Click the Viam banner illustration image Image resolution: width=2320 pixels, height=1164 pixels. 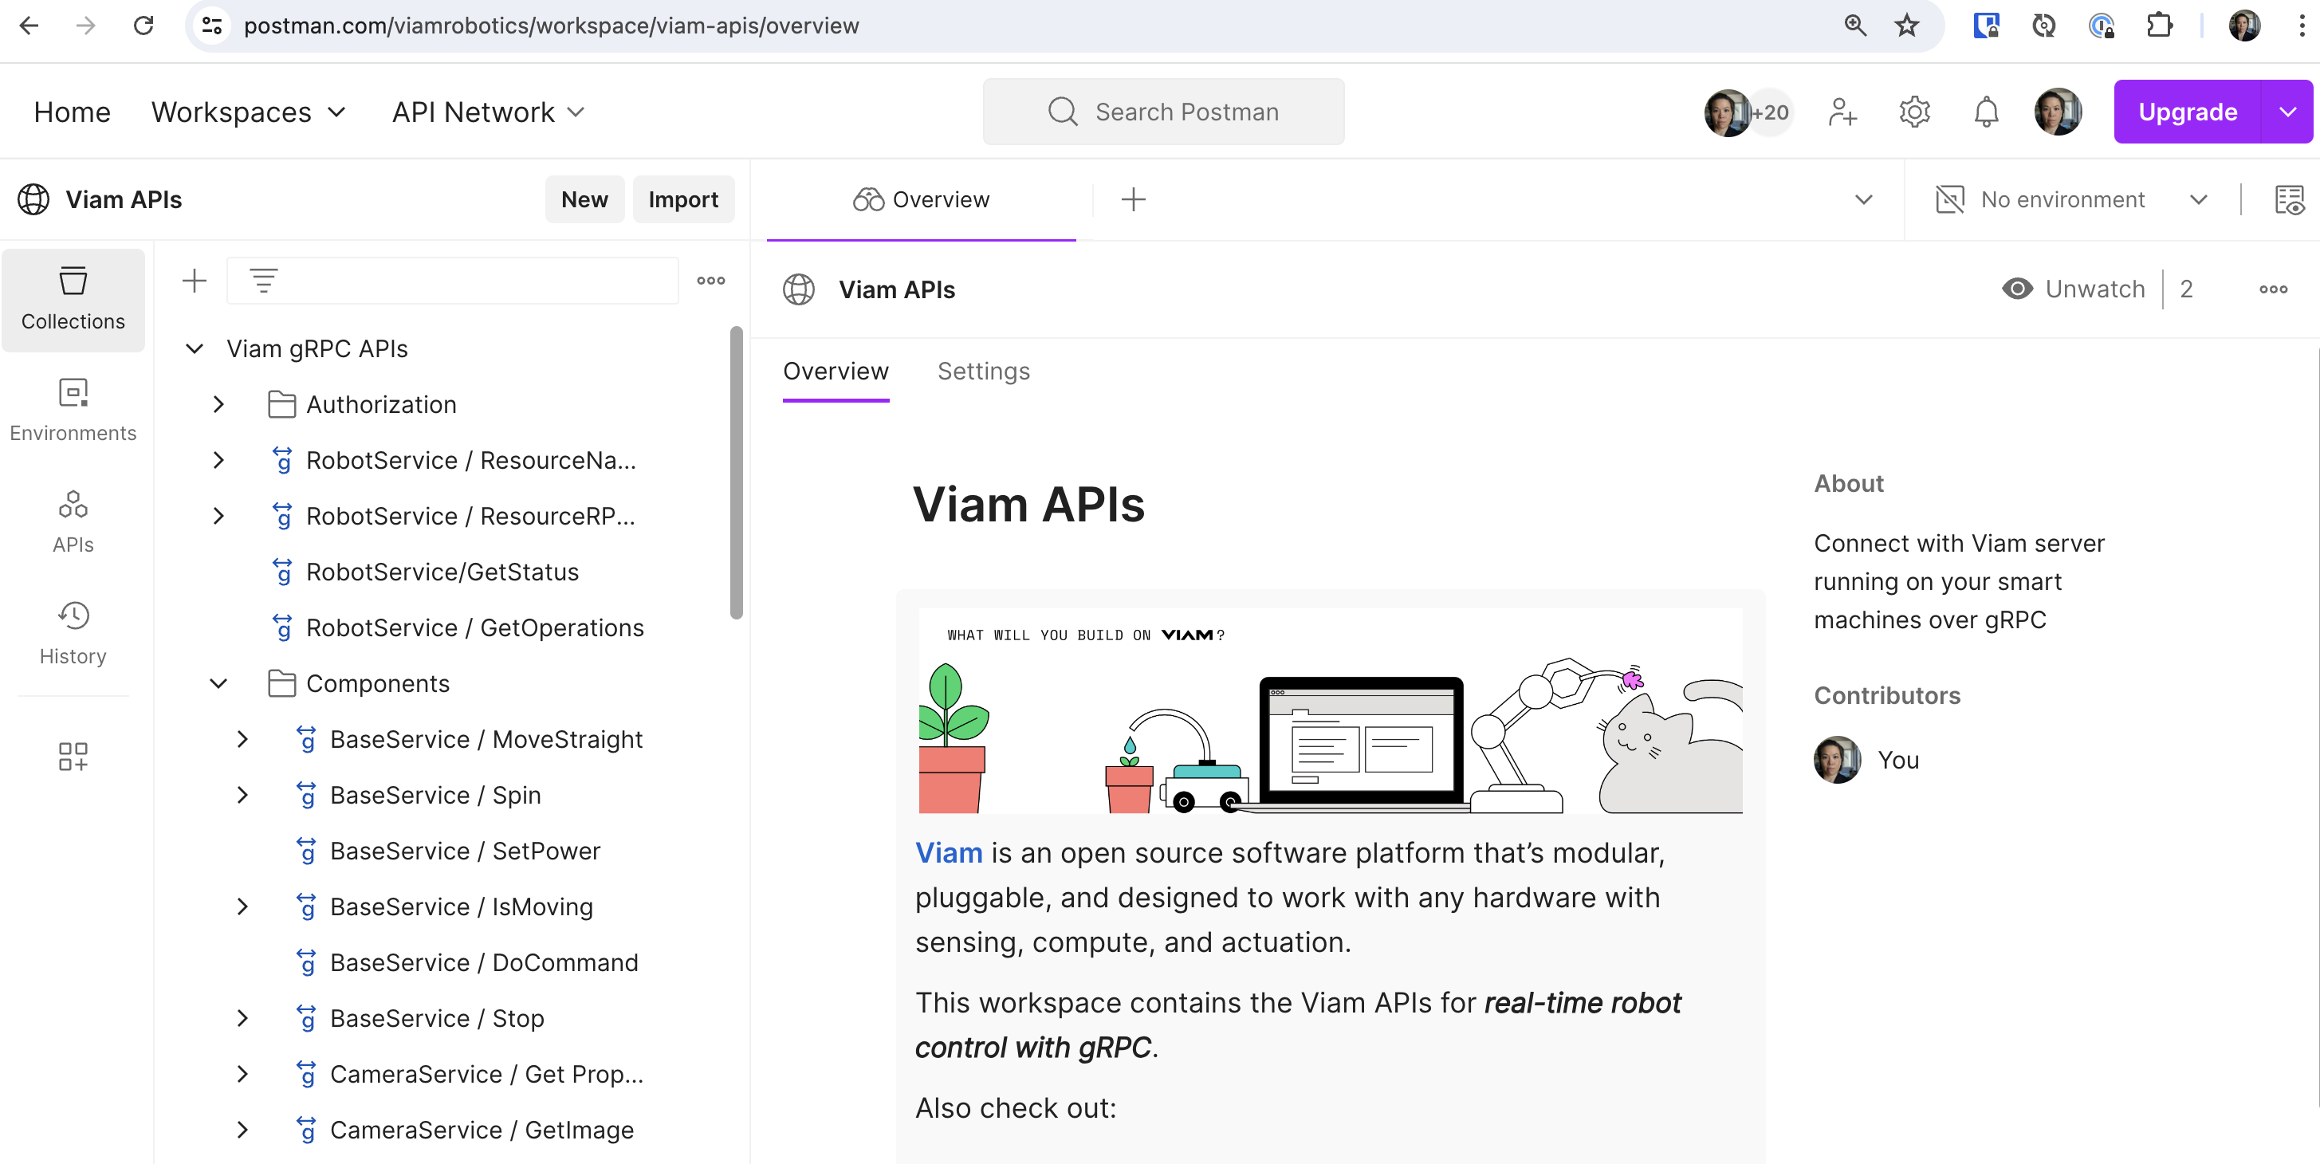click(1331, 711)
